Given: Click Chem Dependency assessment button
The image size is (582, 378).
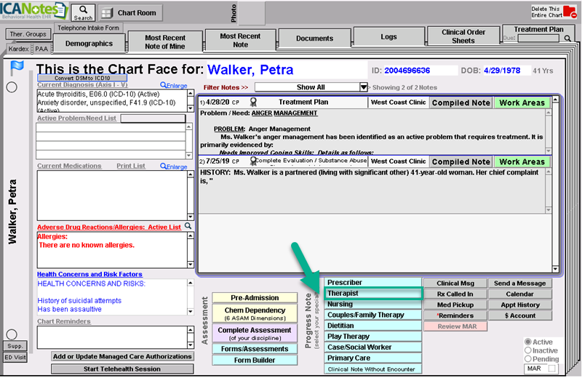Looking at the screenshot, I should (255, 313).
